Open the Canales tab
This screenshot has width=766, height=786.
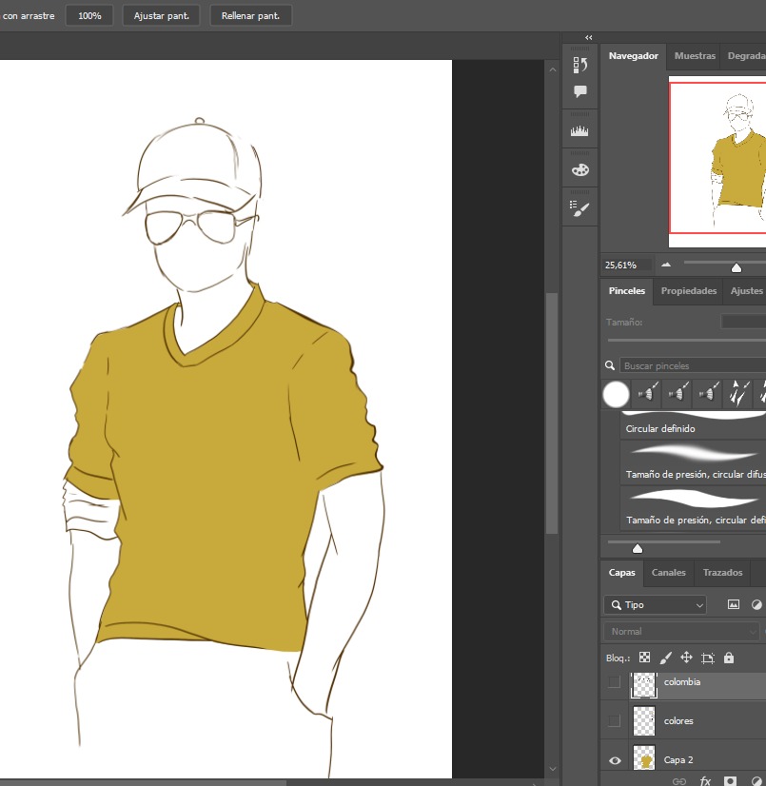[x=668, y=573]
